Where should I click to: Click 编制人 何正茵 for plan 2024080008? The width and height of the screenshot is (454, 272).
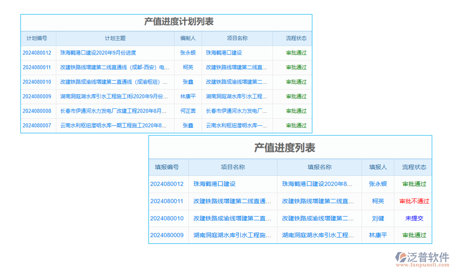(x=188, y=111)
